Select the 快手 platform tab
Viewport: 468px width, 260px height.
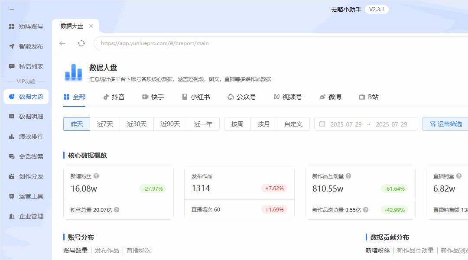click(x=153, y=97)
